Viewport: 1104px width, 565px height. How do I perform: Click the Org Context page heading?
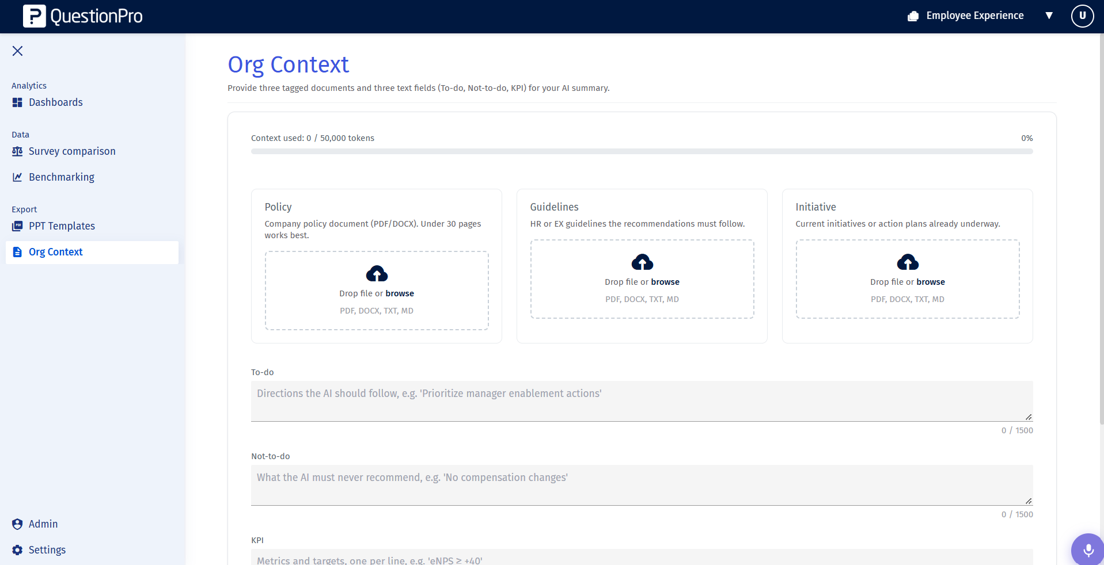click(289, 64)
